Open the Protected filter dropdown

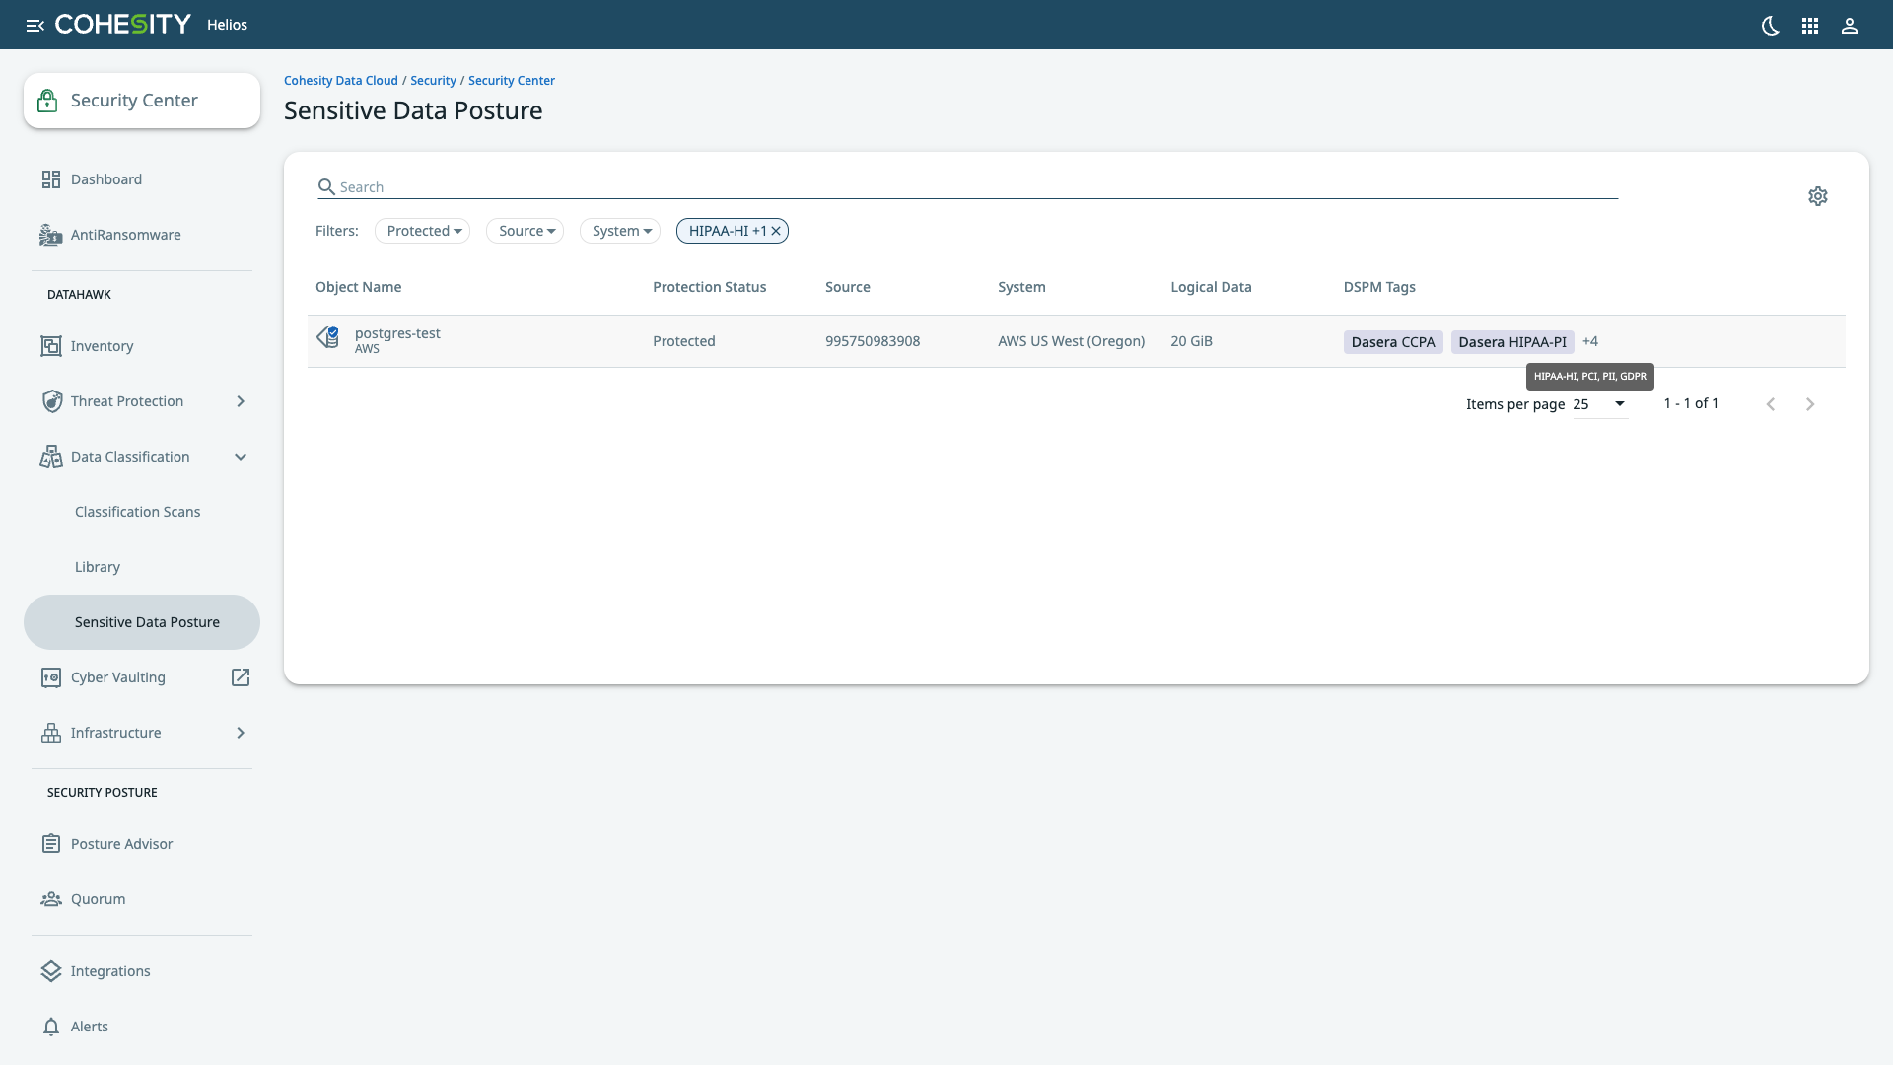click(422, 230)
